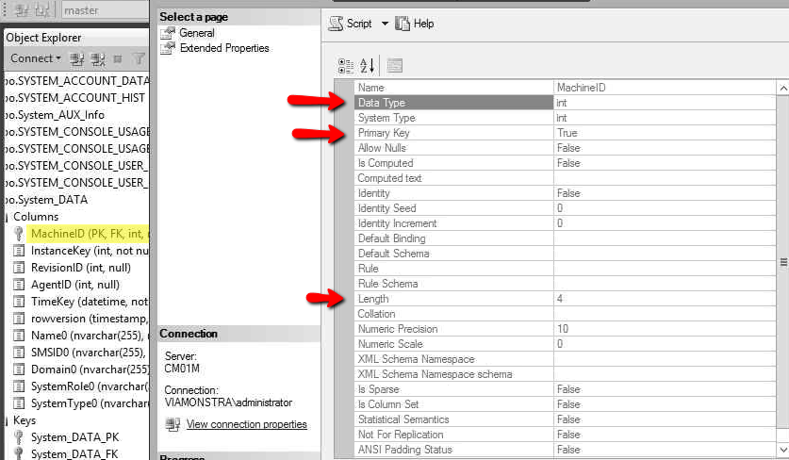The width and height of the screenshot is (789, 460).
Task: Click the Stop icon in Object Explorer
Action: coord(118,58)
